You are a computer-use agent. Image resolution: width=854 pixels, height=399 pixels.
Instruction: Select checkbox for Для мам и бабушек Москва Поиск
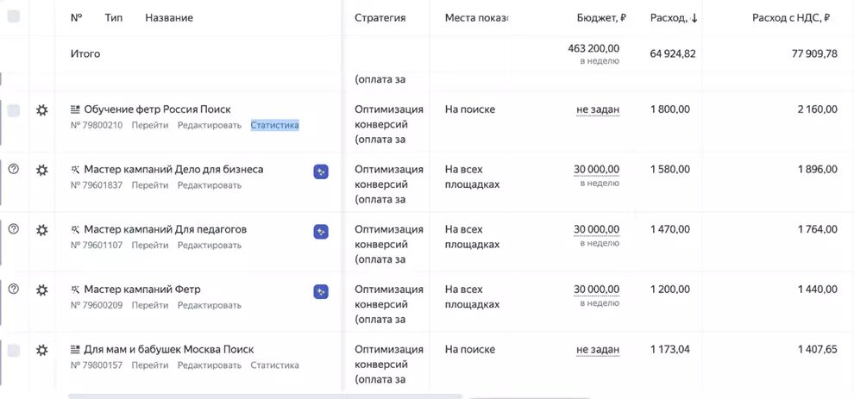(14, 351)
